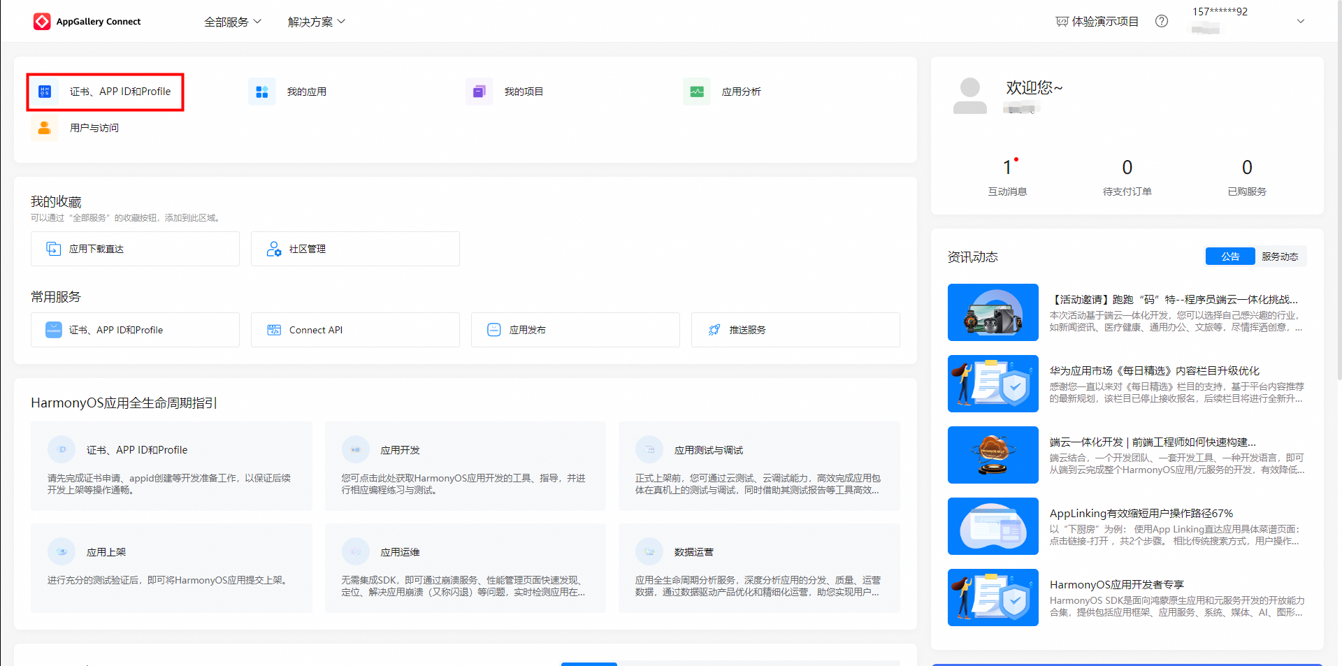
Task: Open news title AppLinking有效缩短用户操作路径67%
Action: tap(1141, 513)
